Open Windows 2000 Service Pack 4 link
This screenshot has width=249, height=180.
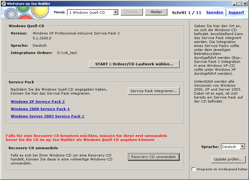(x=40, y=109)
